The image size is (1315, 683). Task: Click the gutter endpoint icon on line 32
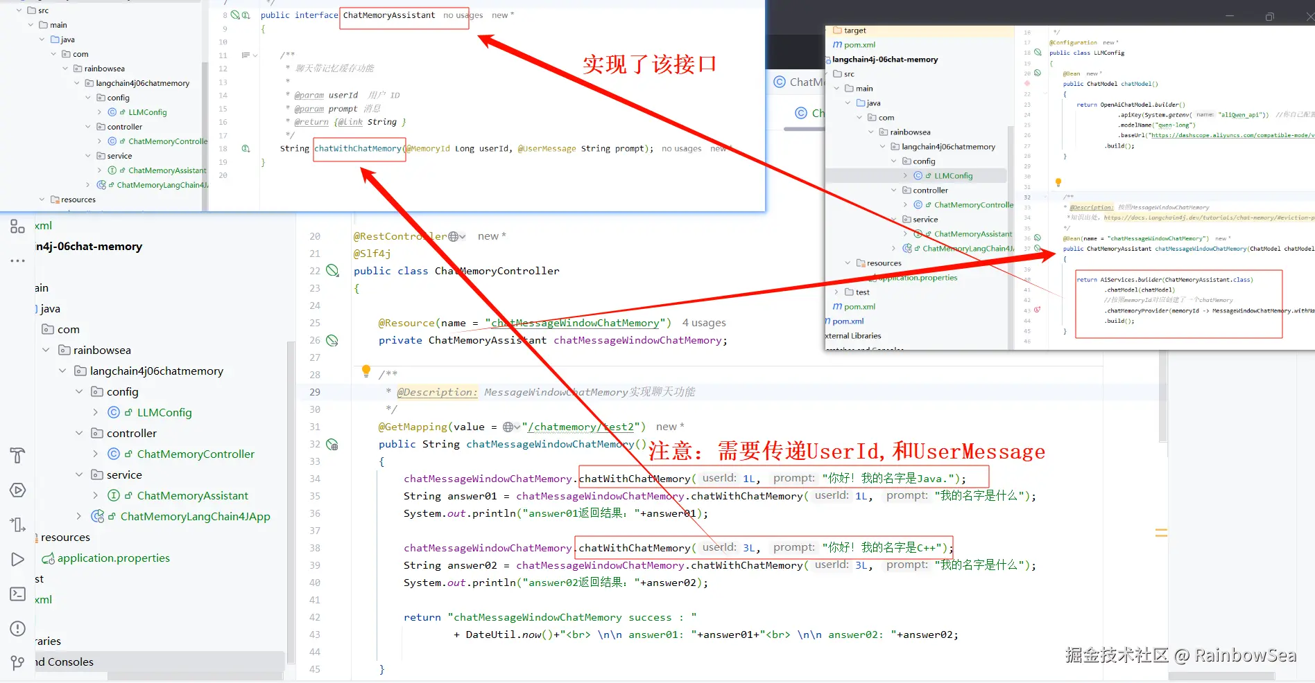point(332,444)
